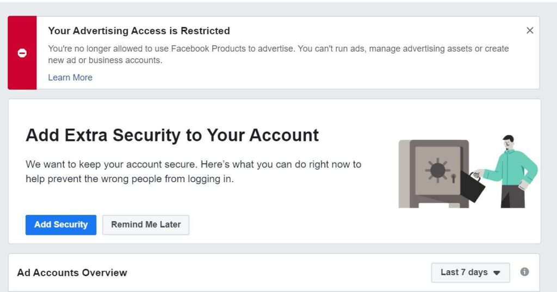The image size is (557, 292).
Task: Click the caret arrow in date range selector
Action: pyautogui.click(x=497, y=273)
